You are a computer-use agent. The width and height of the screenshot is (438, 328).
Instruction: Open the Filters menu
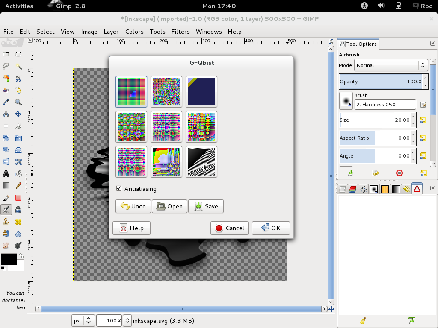coord(181,32)
